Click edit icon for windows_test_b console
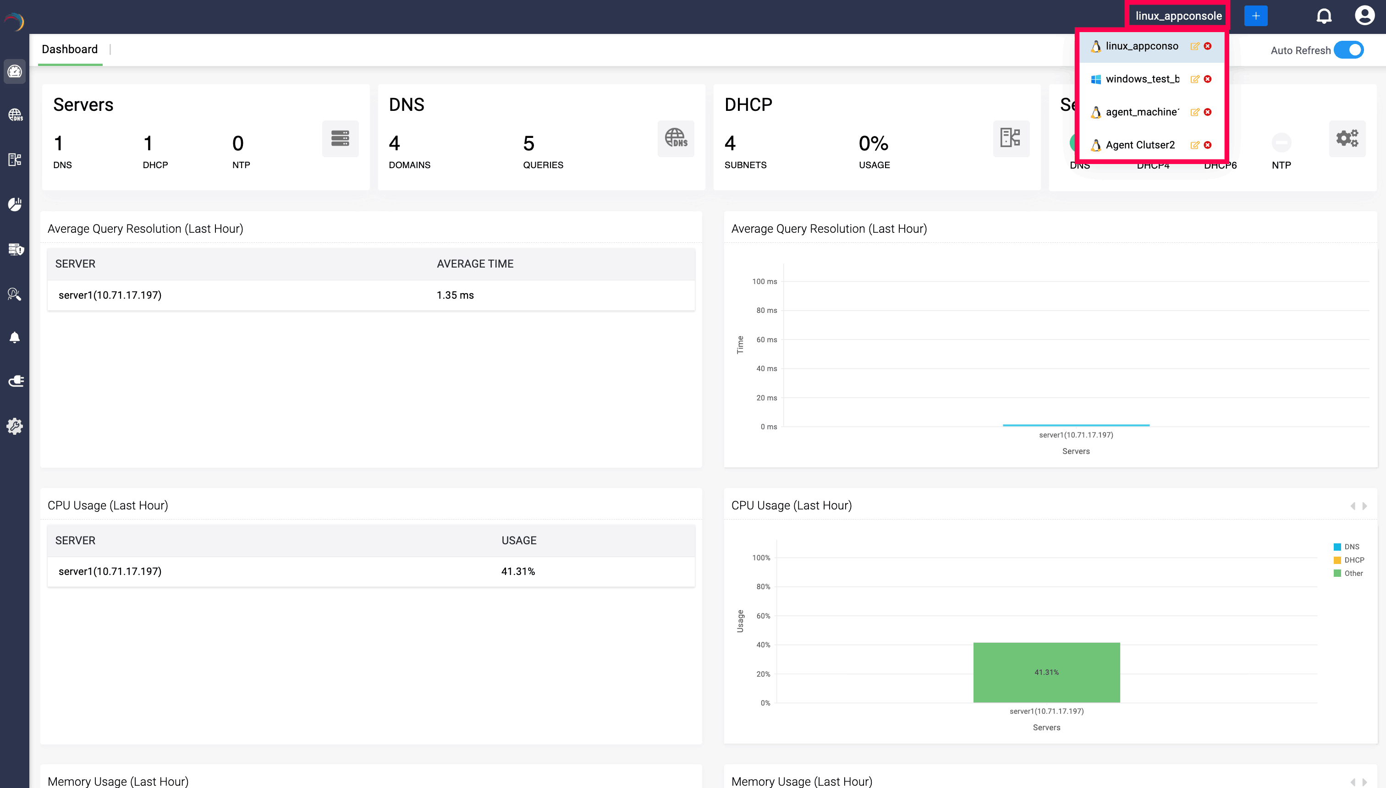The image size is (1386, 788). tap(1194, 80)
